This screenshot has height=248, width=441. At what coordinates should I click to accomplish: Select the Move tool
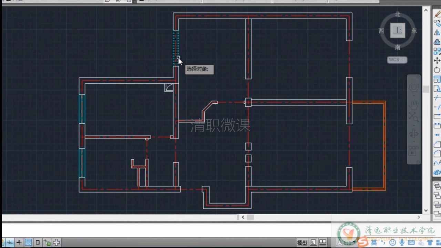point(437,61)
